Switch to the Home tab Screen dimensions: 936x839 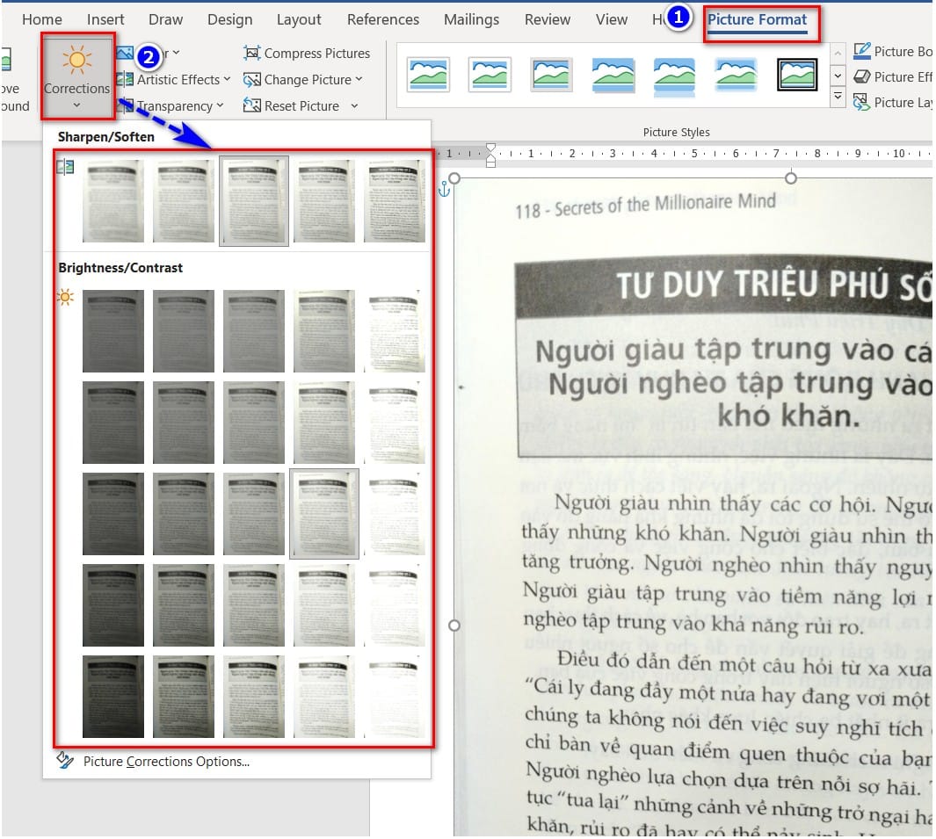click(x=42, y=19)
